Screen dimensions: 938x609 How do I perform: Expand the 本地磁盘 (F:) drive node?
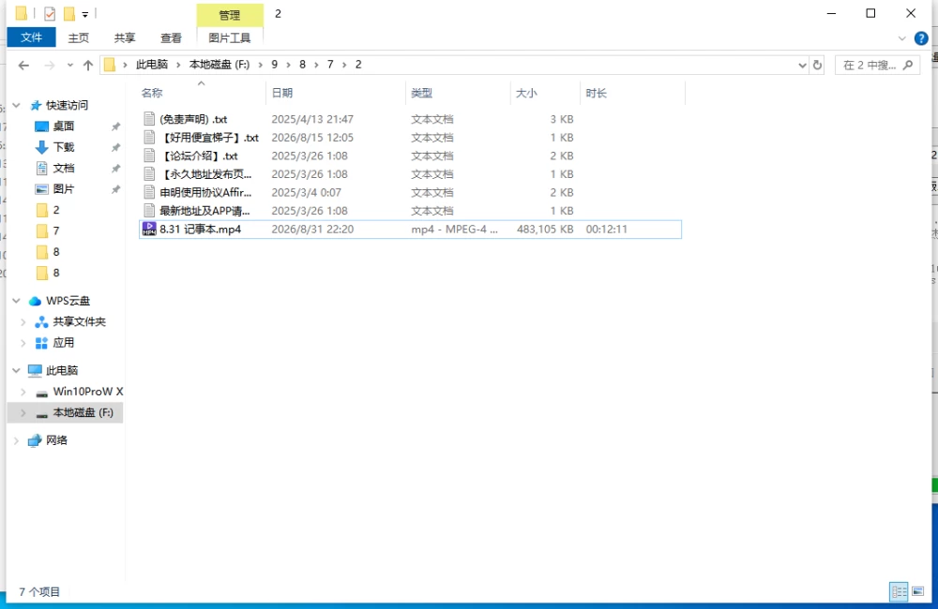tap(23, 413)
